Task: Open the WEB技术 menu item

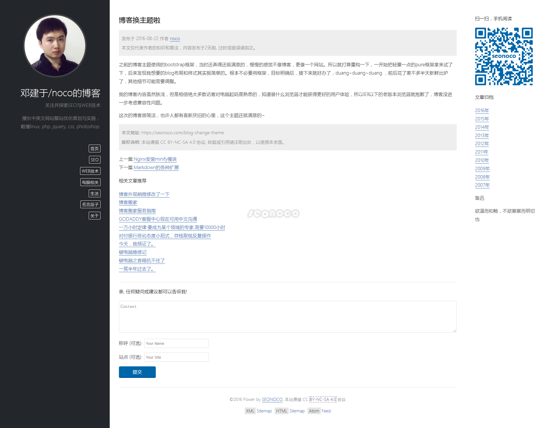Action: tap(90, 171)
